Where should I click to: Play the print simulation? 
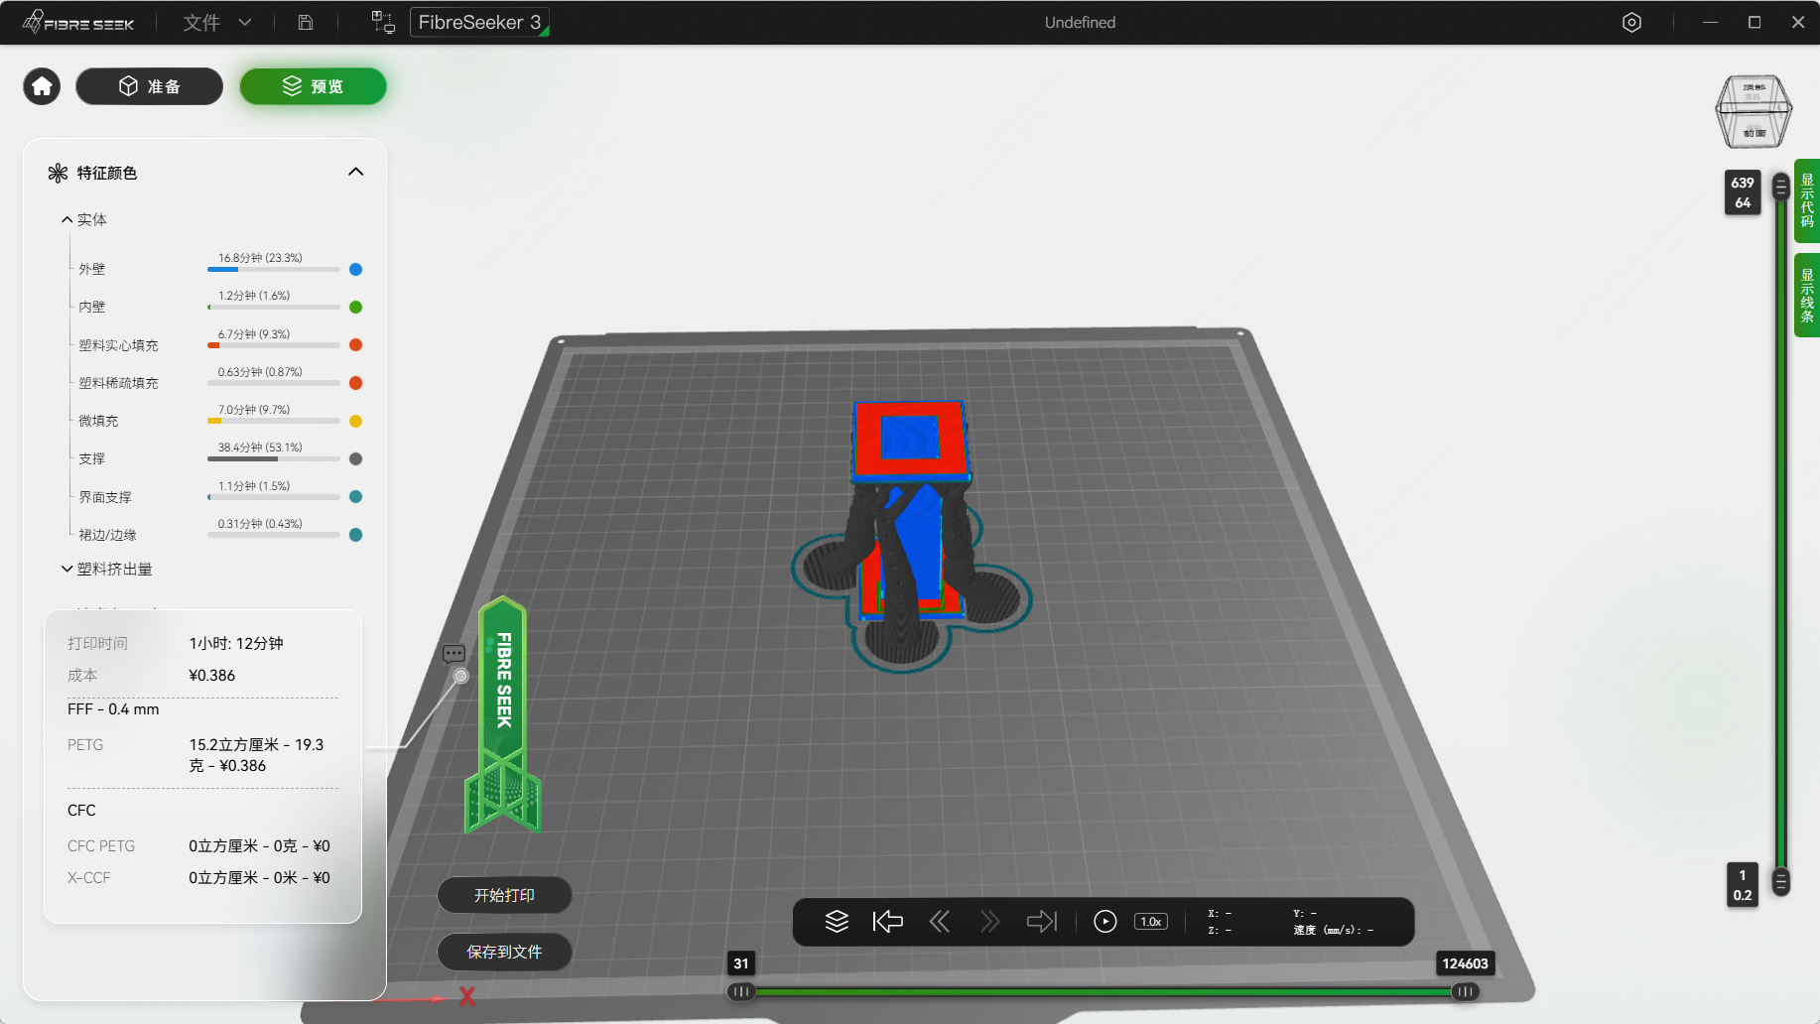tap(1105, 922)
